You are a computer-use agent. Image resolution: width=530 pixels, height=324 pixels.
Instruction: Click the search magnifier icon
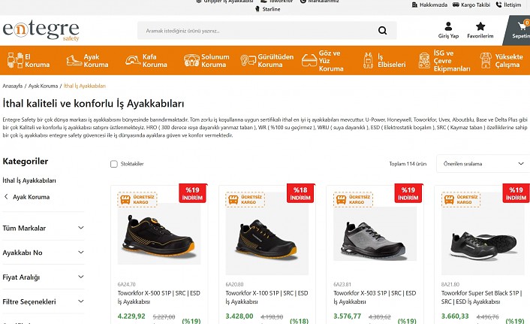[383, 31]
